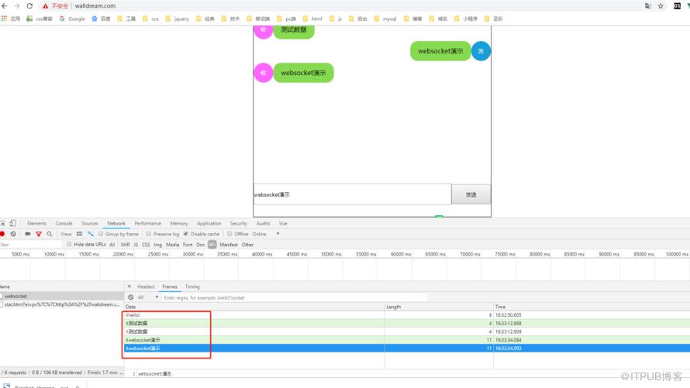Stop recording network log (red dot)

click(2, 234)
